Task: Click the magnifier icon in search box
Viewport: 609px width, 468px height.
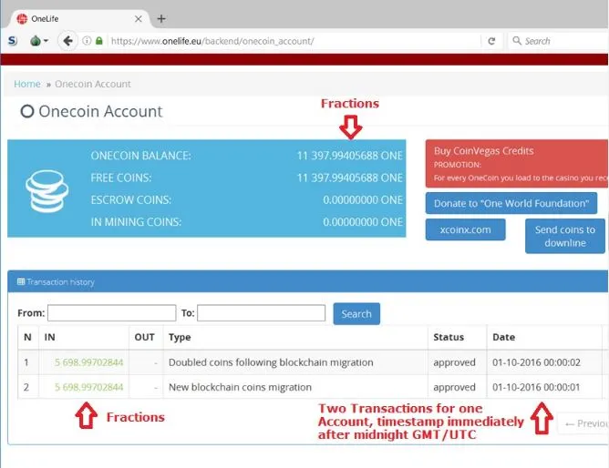Action: point(517,40)
